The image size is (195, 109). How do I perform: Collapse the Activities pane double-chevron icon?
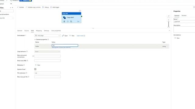click(12, 8)
